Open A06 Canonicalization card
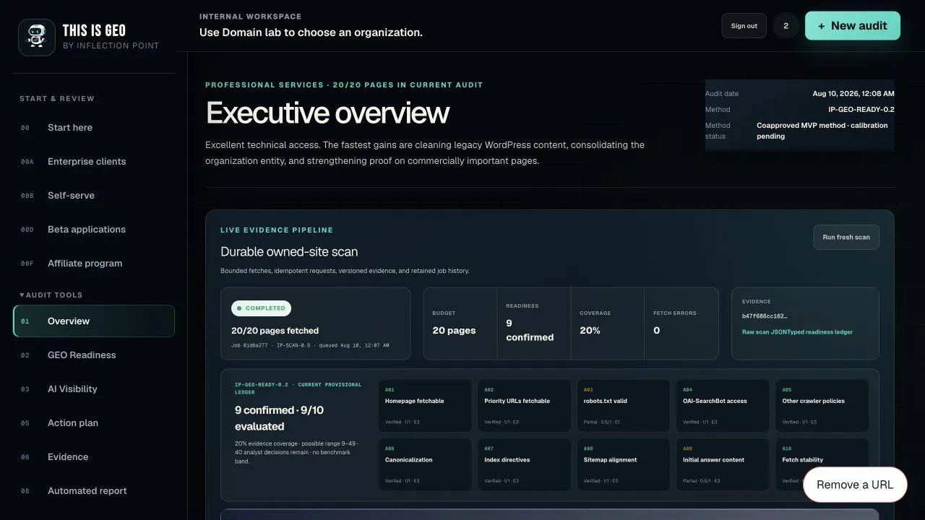 425,464
